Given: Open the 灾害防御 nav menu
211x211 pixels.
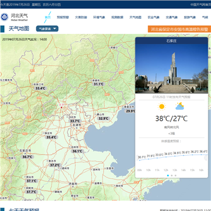Looking at the screenshot, I should (x=81, y=17).
